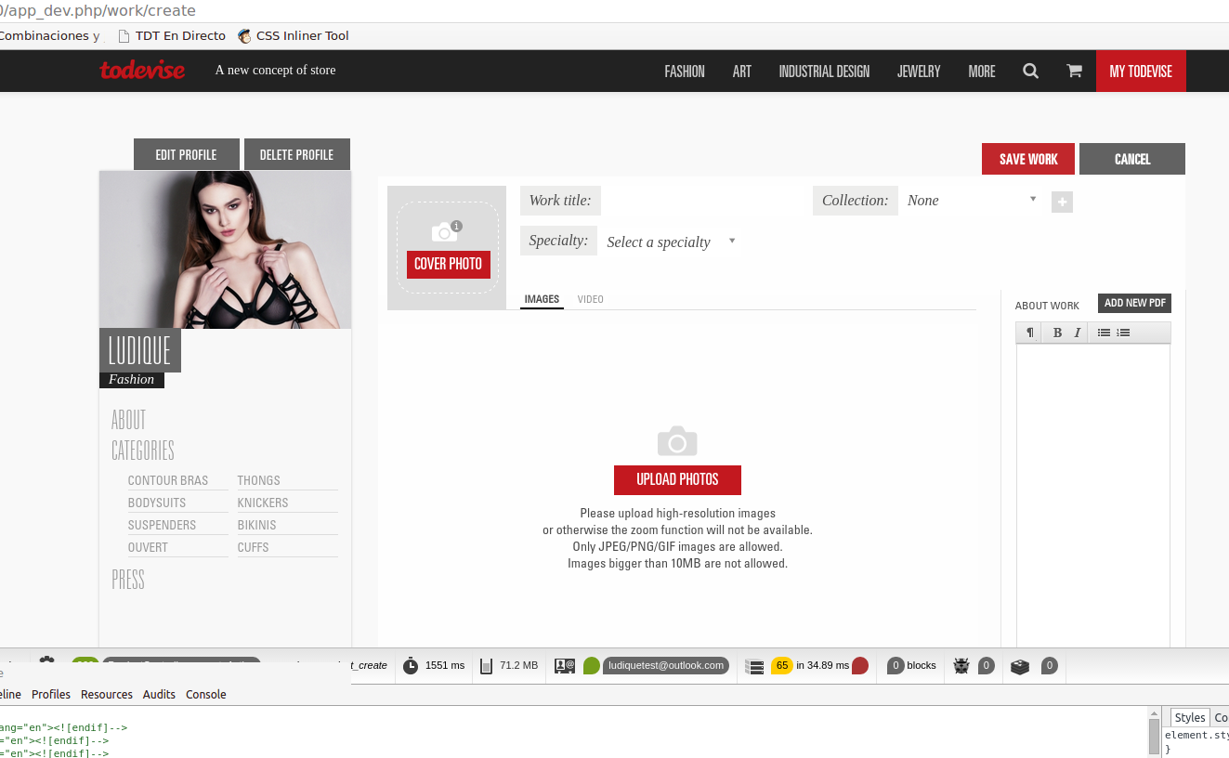Open the FASHION menu
This screenshot has width=1229, height=758.
pos(685,72)
